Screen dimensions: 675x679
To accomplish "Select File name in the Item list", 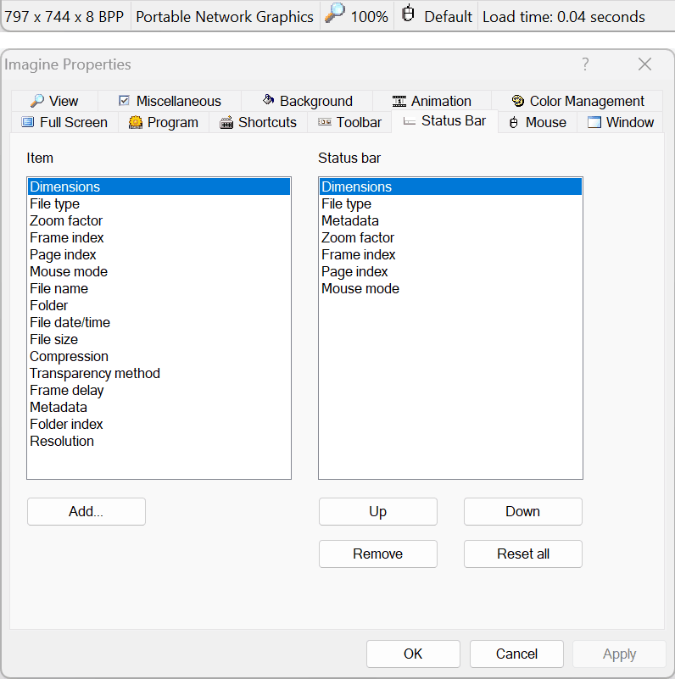I will [159, 288].
